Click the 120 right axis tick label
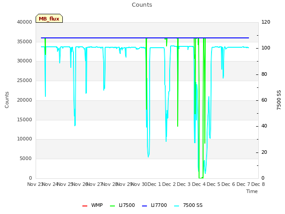 [266, 22]
